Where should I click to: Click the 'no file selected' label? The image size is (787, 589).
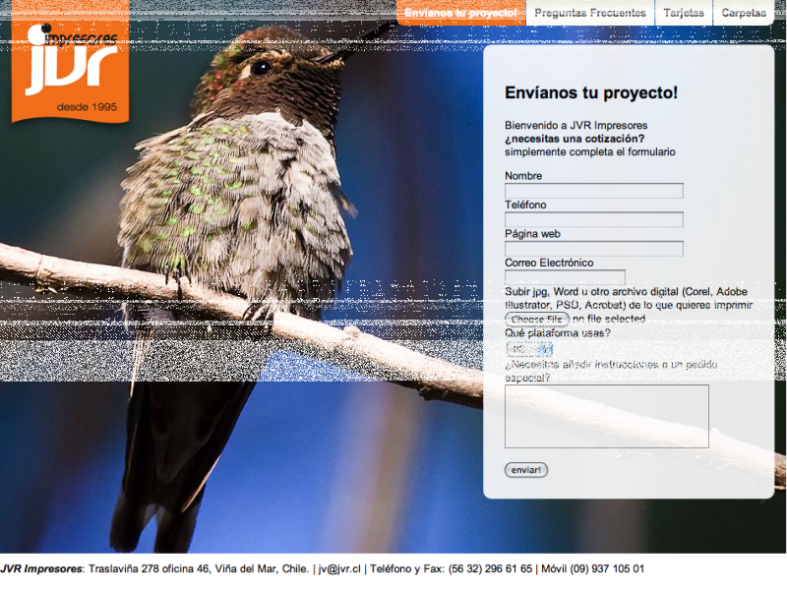point(609,320)
